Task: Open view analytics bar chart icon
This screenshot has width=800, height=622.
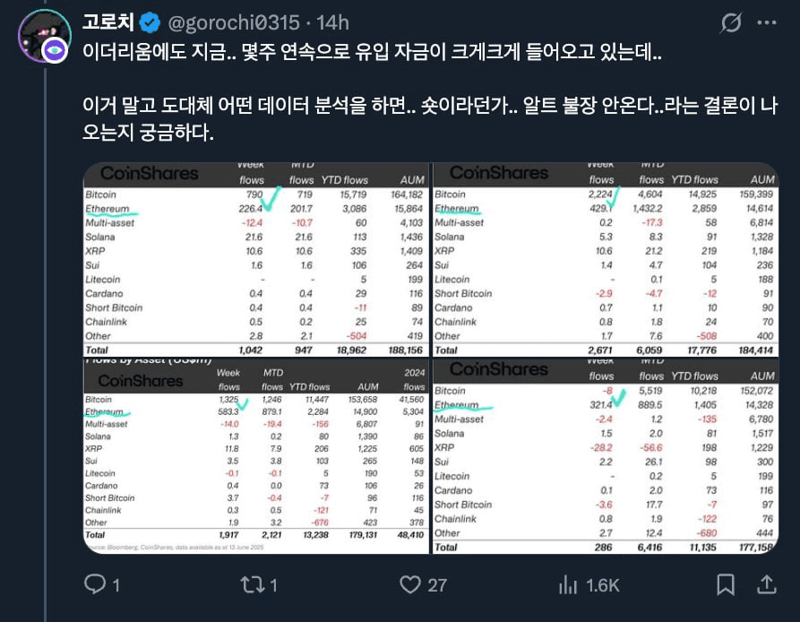Action: pos(568,584)
